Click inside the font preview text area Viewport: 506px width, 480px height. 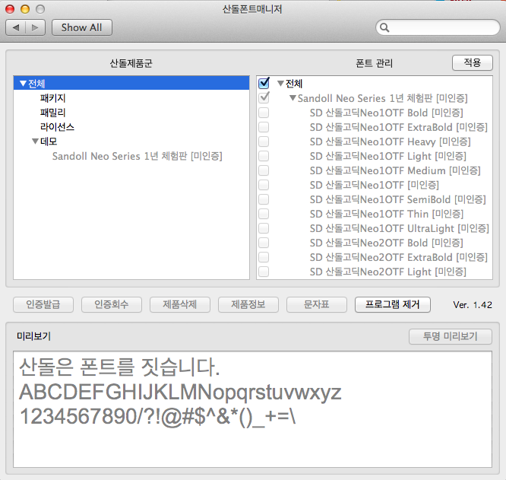point(252,409)
